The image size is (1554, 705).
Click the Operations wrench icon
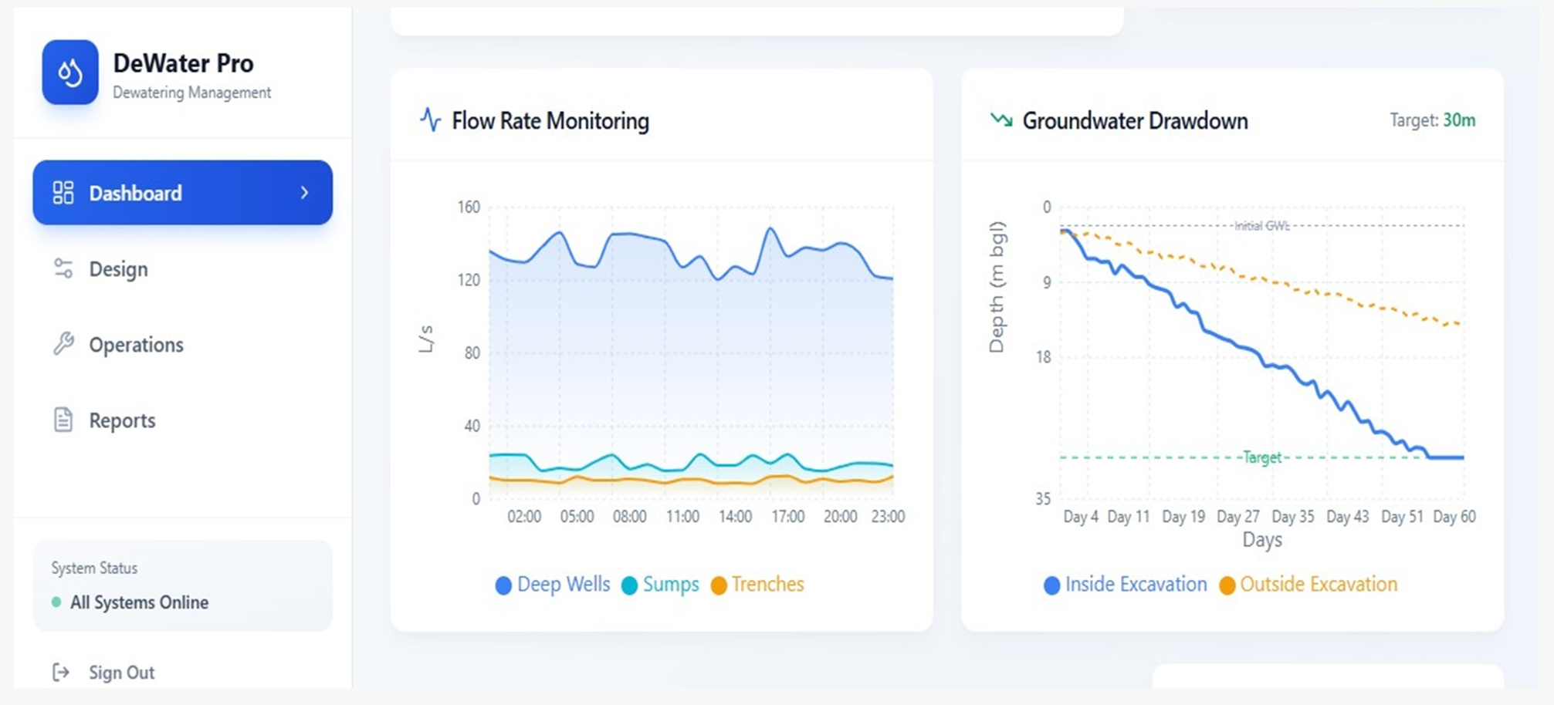pyautogui.click(x=63, y=344)
